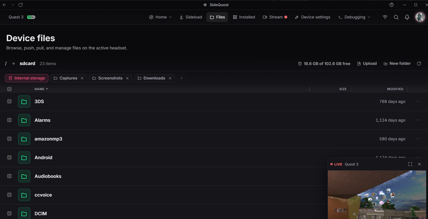This screenshot has height=219, width=428.
Task: Open the Audiobooks folder name
Action: click(x=48, y=176)
